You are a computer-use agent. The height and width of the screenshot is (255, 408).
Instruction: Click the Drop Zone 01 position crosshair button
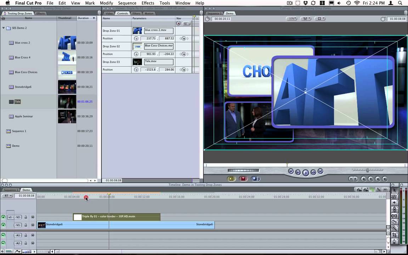(136, 39)
